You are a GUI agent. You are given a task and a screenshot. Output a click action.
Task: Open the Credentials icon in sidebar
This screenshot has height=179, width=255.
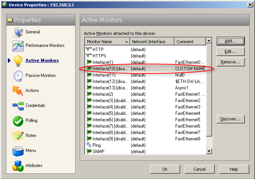coord(18,106)
